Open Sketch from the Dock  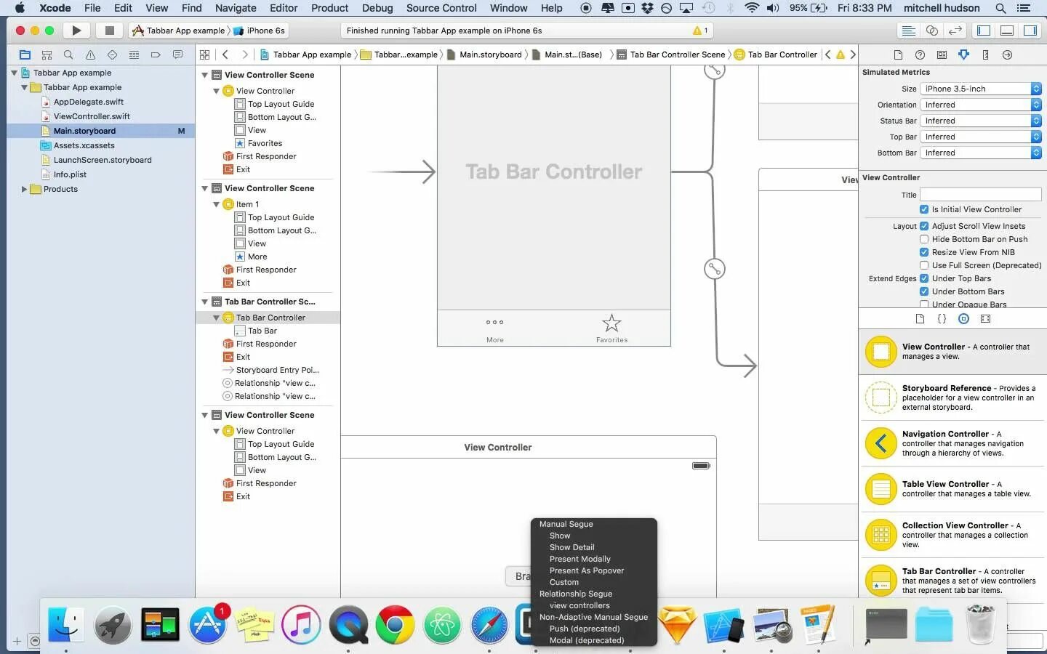(x=677, y=624)
